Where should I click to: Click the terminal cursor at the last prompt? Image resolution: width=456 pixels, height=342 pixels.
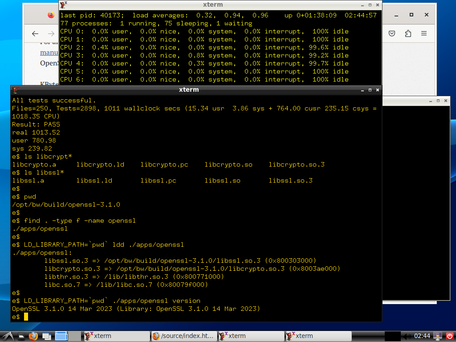pos(26,317)
